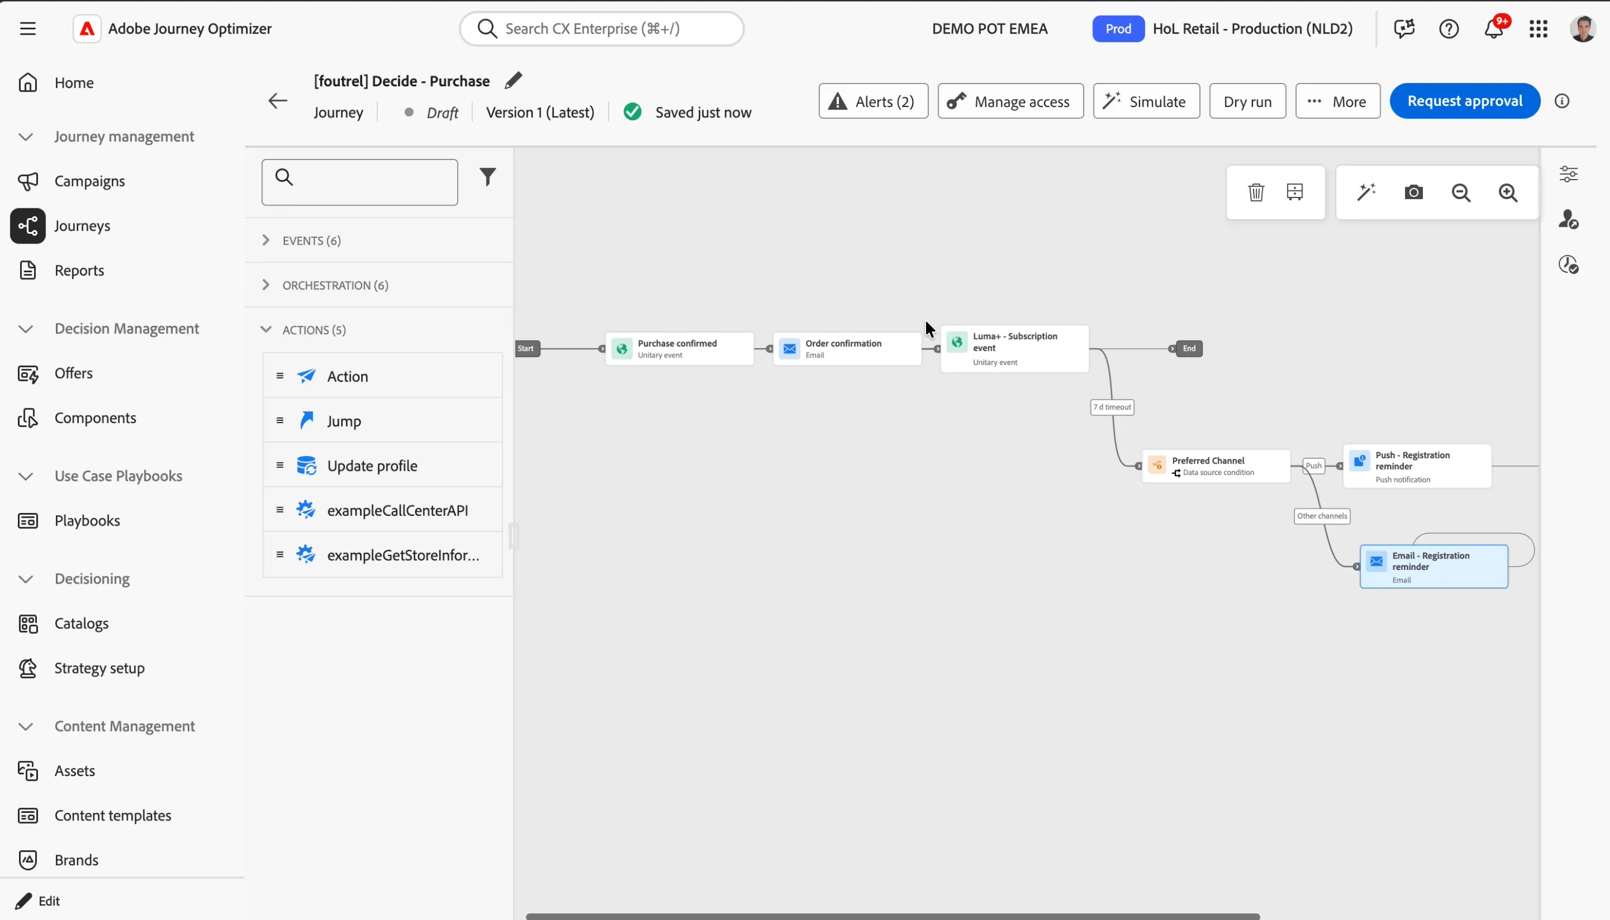Open journey properties sliders icon in right rail

(1569, 174)
